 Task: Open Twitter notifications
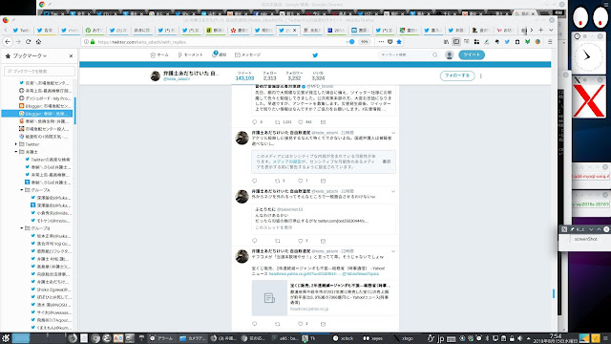click(219, 54)
